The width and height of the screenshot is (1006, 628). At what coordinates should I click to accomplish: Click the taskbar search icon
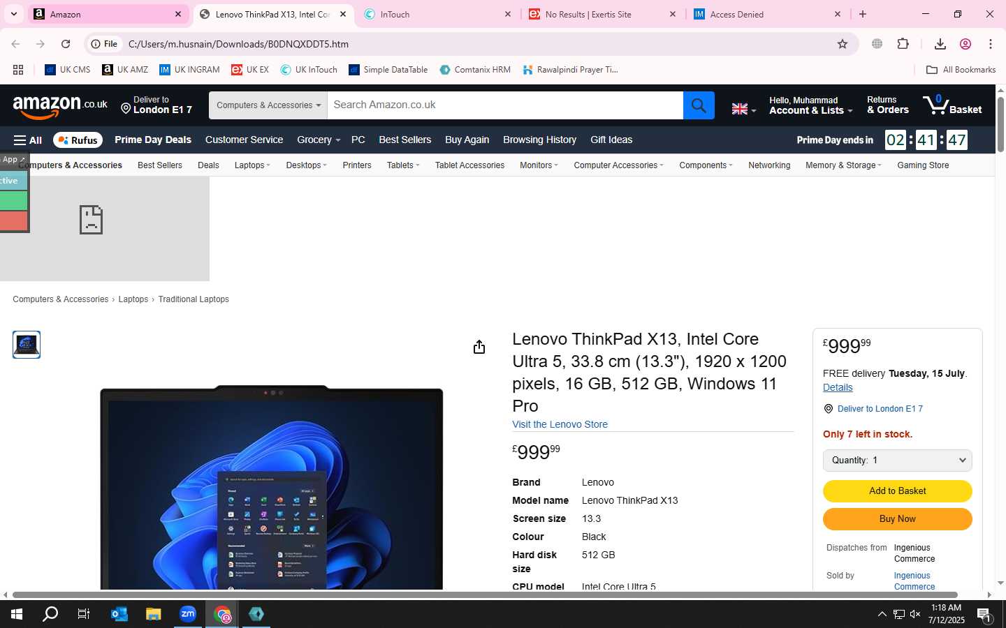[x=50, y=614]
